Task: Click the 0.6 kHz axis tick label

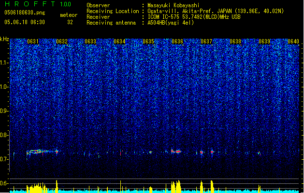Action: point(4,183)
